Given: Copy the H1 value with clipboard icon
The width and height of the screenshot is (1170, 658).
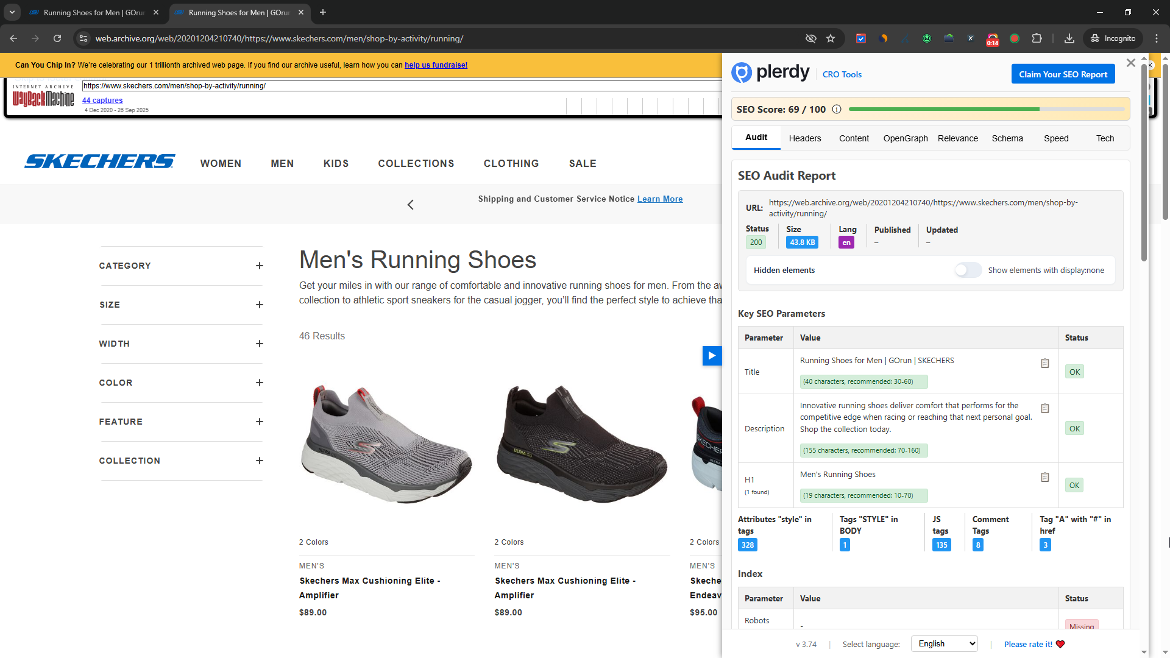Looking at the screenshot, I should pyautogui.click(x=1044, y=477).
